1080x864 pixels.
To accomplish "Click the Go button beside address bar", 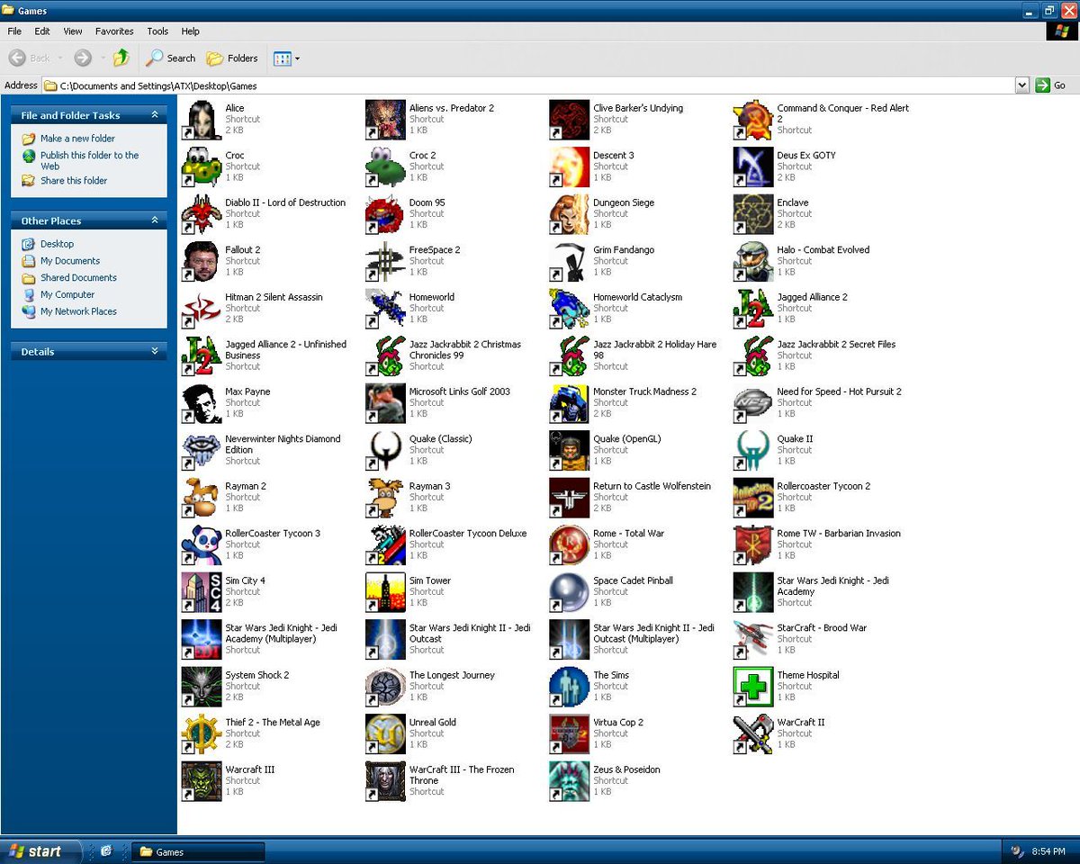I will tap(1051, 85).
